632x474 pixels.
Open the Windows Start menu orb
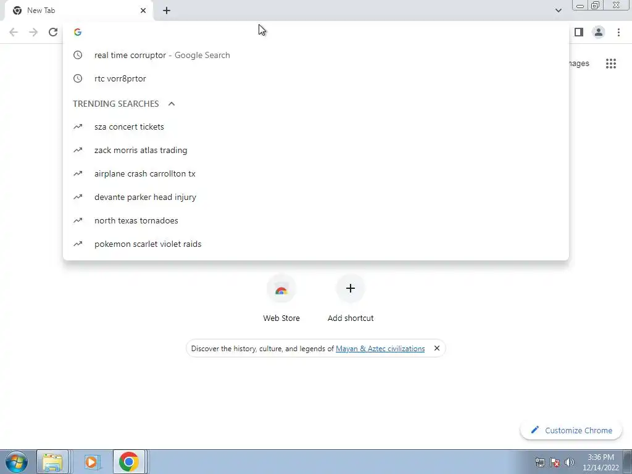pyautogui.click(x=17, y=462)
